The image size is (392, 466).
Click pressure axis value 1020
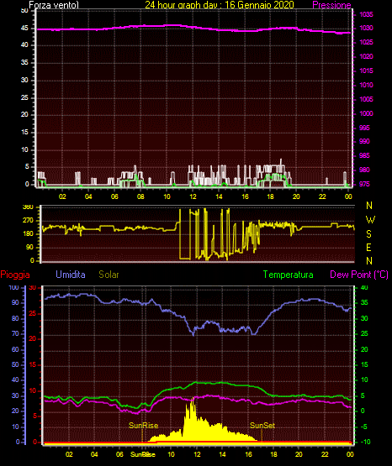[366, 56]
